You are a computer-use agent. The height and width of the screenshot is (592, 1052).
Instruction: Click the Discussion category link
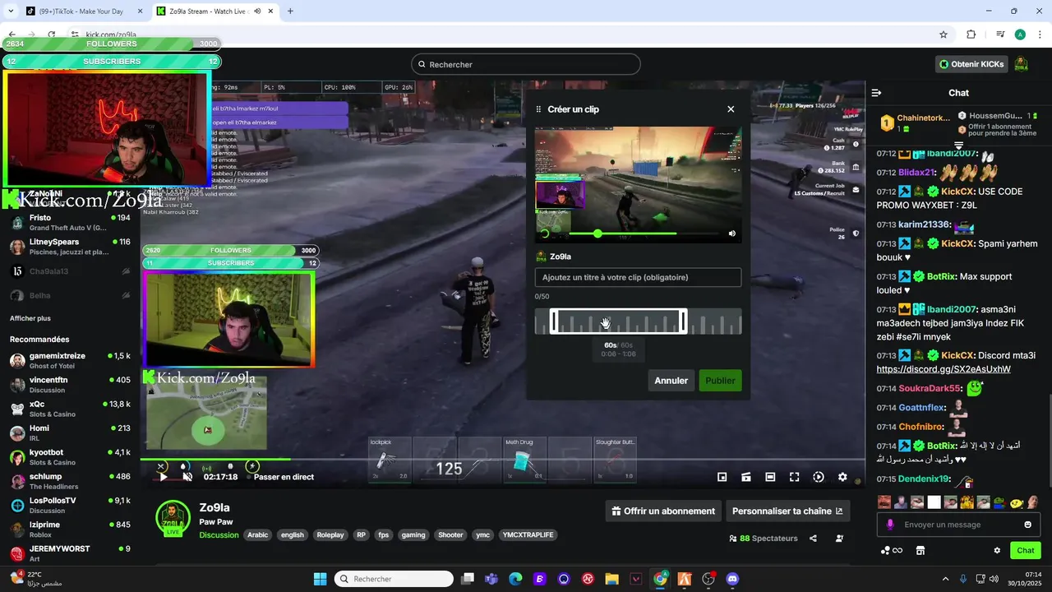(x=219, y=534)
